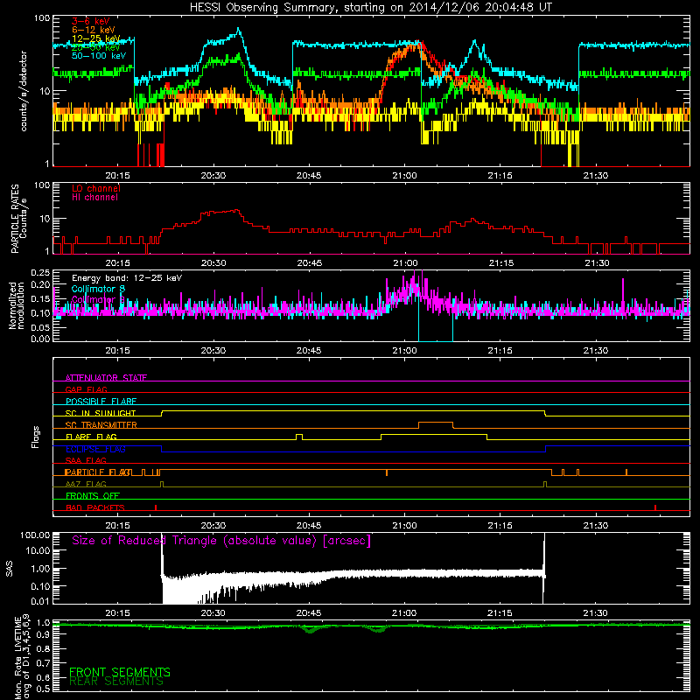Click the BAD PACKETS flag label
Image resolution: width=700 pixels, height=700 pixels.
click(95, 507)
